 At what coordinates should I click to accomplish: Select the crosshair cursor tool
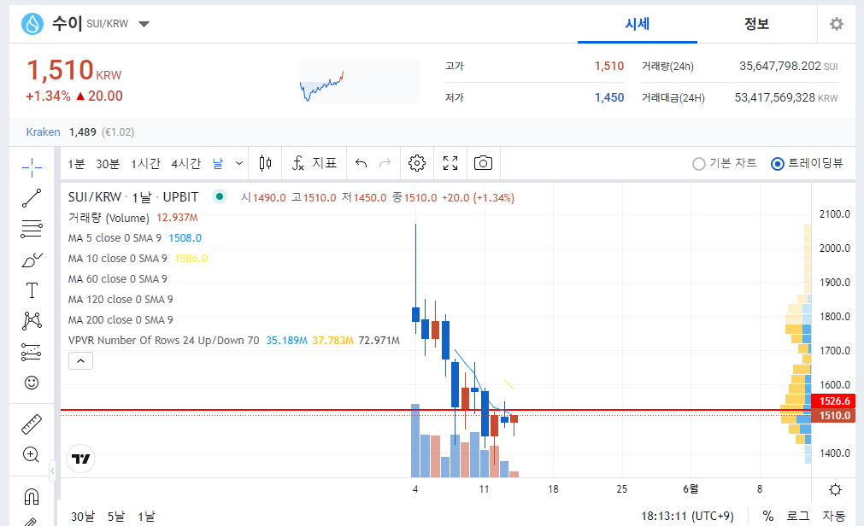[32, 167]
